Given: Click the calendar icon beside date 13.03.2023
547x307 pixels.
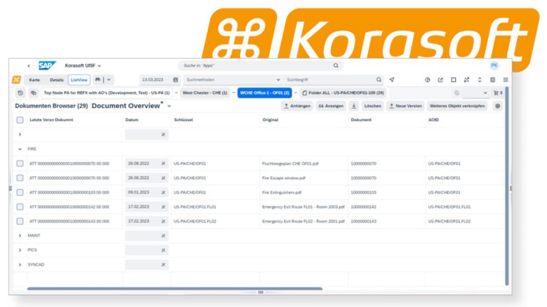Looking at the screenshot, I should (175, 80).
